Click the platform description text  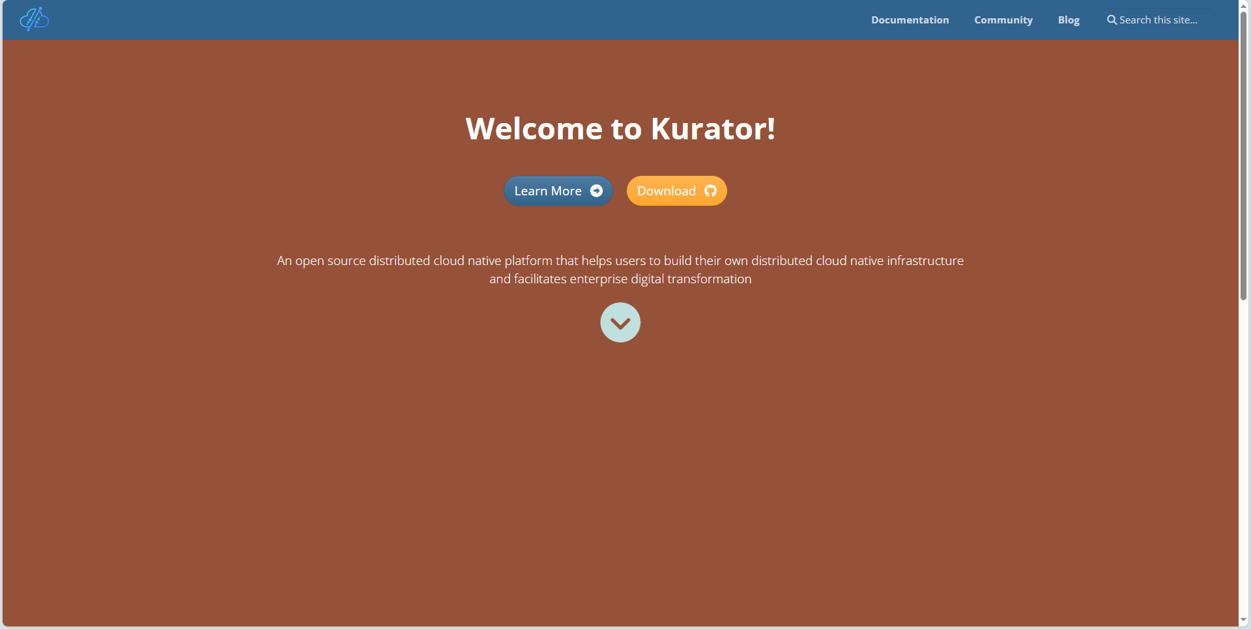coord(620,269)
